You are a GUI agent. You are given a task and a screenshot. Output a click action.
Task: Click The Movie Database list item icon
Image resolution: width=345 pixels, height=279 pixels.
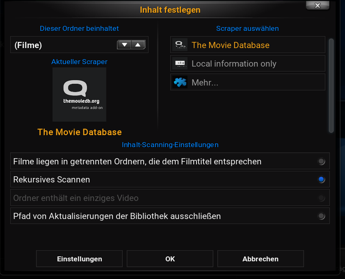[180, 45]
